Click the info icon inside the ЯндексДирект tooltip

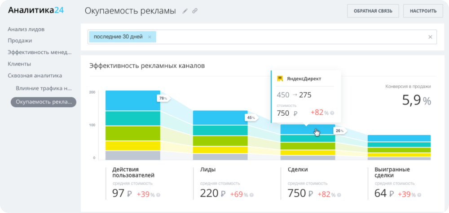click(x=332, y=113)
